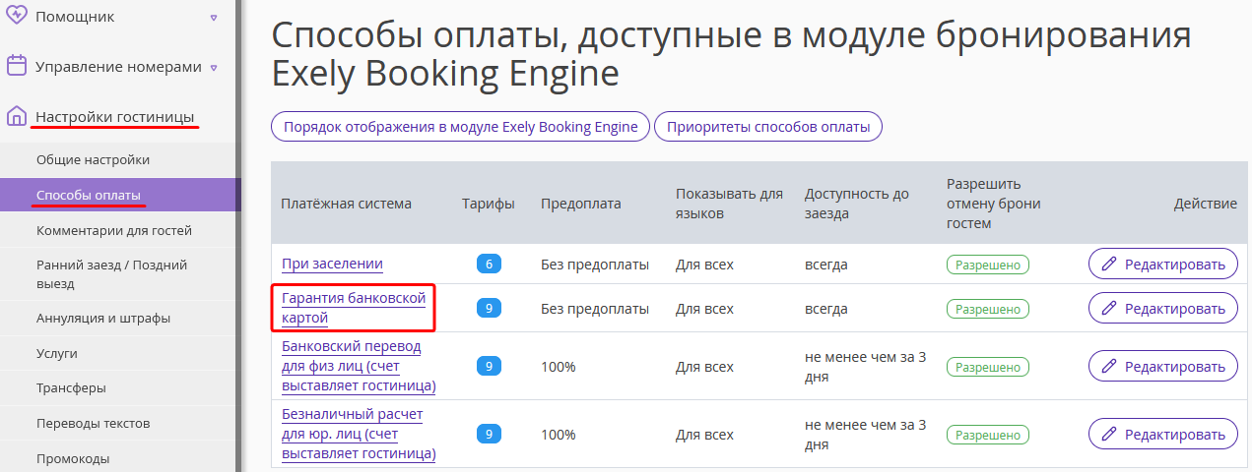Click pencil icon in При заселении row
Viewport: 1252px width, 472px height.
(1109, 264)
